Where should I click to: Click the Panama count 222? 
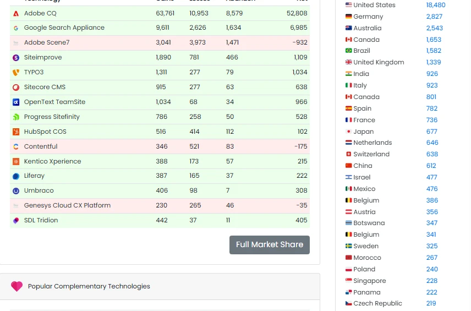(x=431, y=292)
